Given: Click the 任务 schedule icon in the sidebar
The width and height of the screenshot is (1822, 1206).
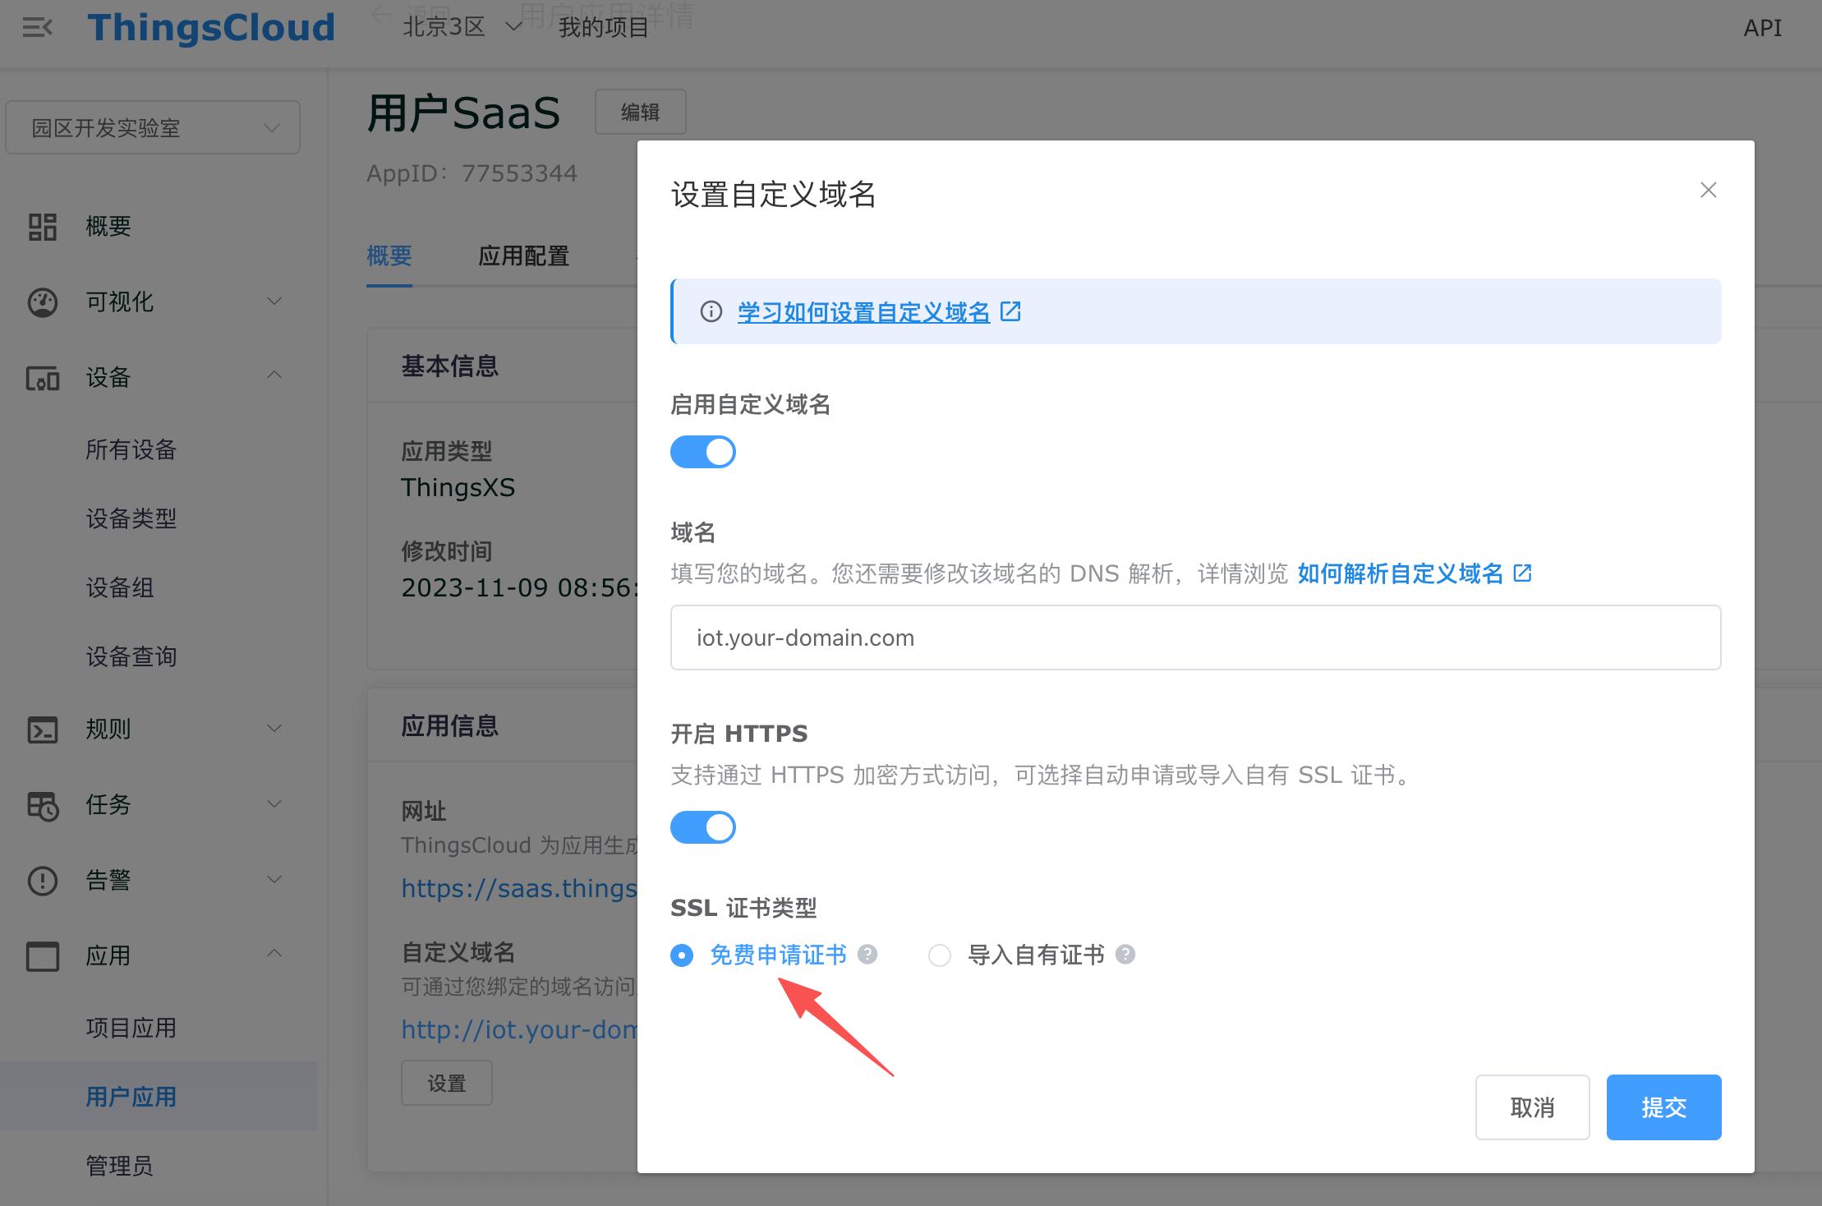Looking at the screenshot, I should pyautogui.click(x=43, y=805).
